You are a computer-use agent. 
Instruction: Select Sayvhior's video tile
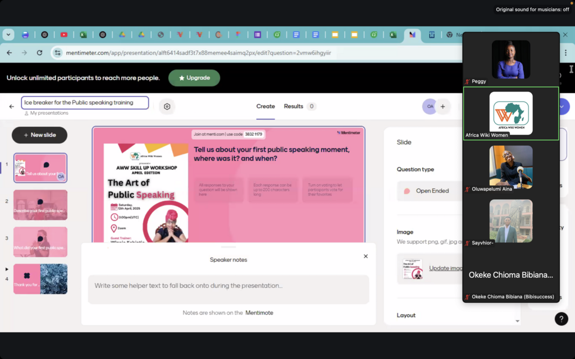click(511, 221)
